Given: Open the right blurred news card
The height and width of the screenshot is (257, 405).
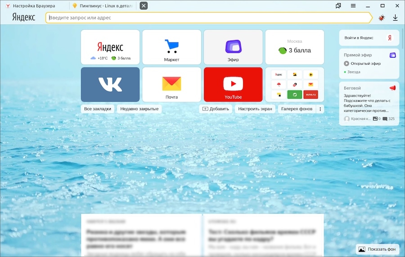Looking at the screenshot, I should point(263,235).
